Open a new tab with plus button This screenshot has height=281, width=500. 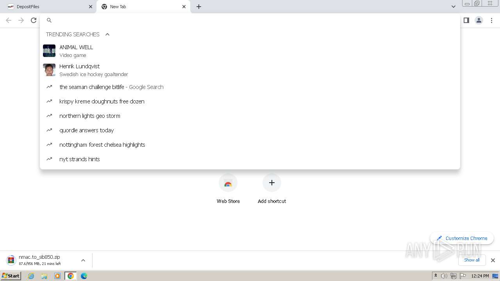coord(199,7)
